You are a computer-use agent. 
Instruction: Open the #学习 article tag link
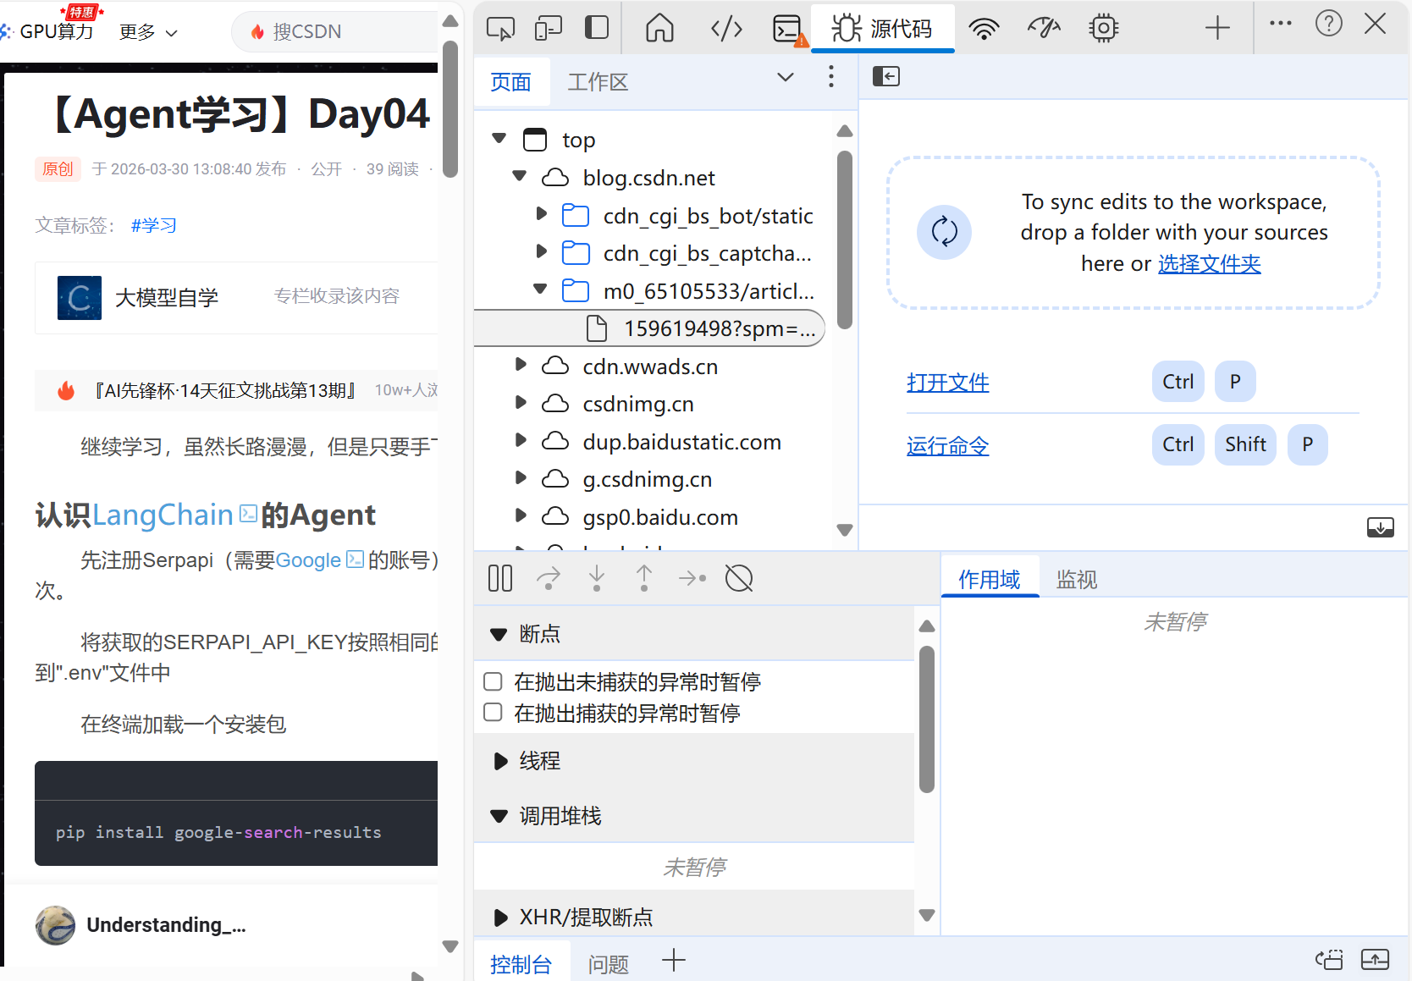tap(154, 225)
